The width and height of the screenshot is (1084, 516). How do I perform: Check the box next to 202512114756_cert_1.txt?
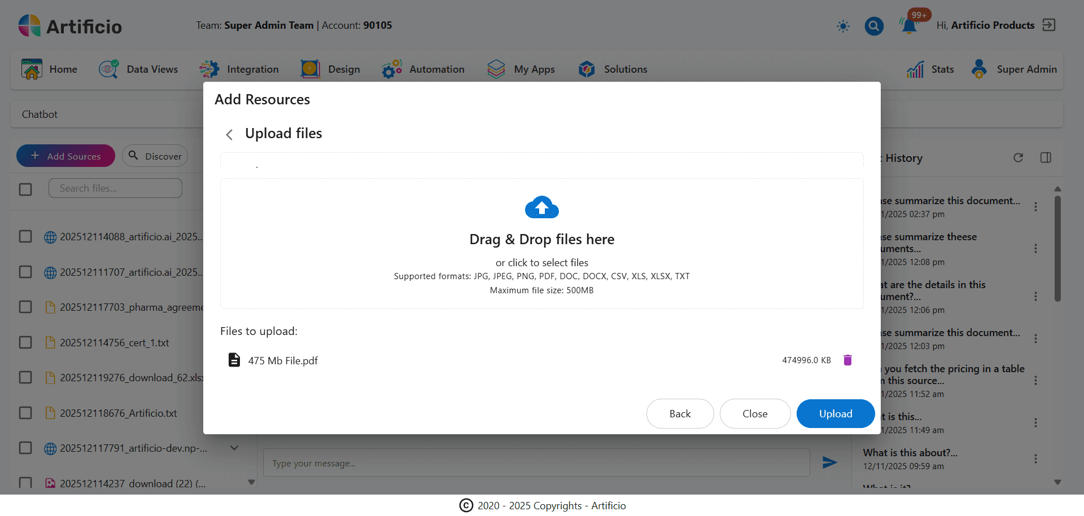point(25,342)
